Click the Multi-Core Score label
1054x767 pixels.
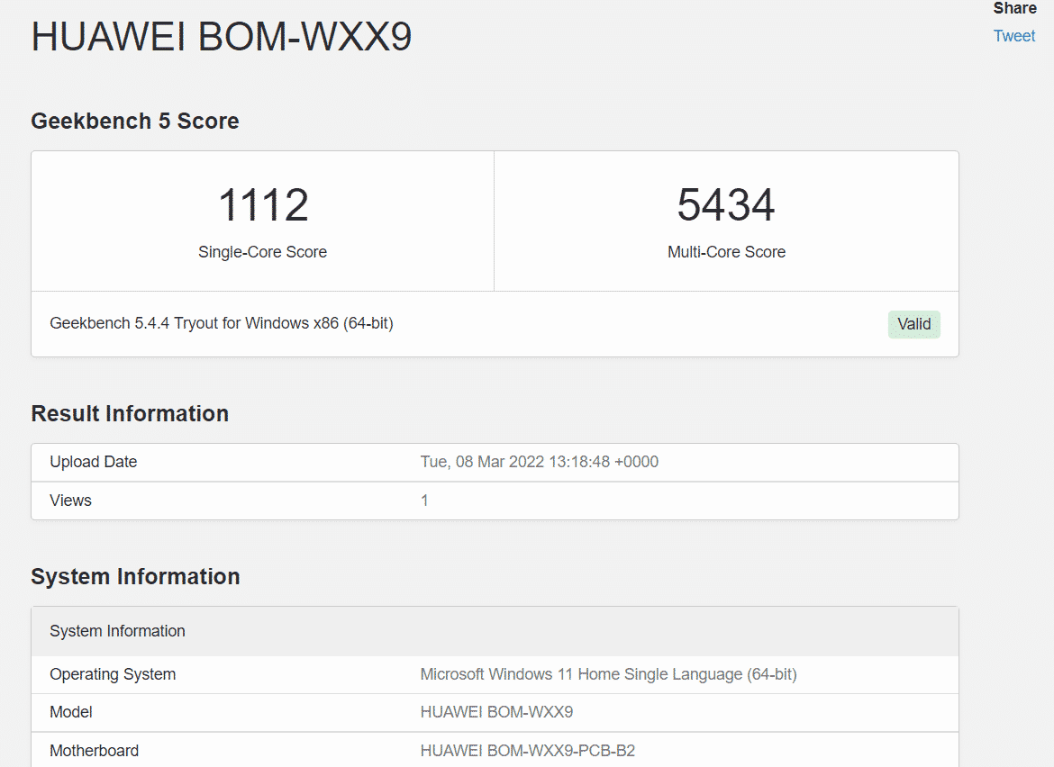[726, 252]
